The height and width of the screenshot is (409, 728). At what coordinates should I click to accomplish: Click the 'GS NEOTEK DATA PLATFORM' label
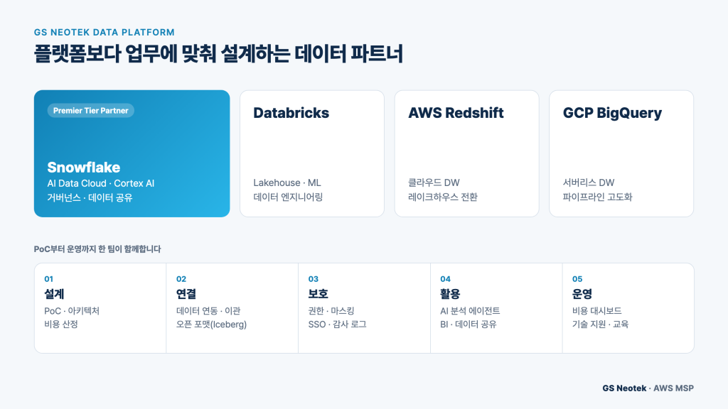click(x=104, y=33)
